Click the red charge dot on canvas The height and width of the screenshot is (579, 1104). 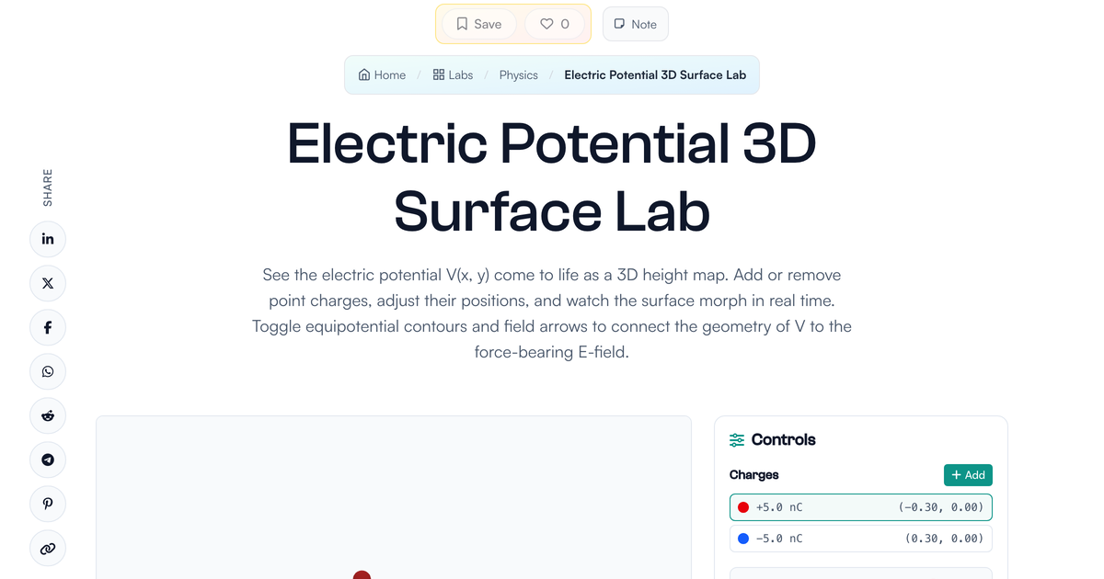point(362,575)
